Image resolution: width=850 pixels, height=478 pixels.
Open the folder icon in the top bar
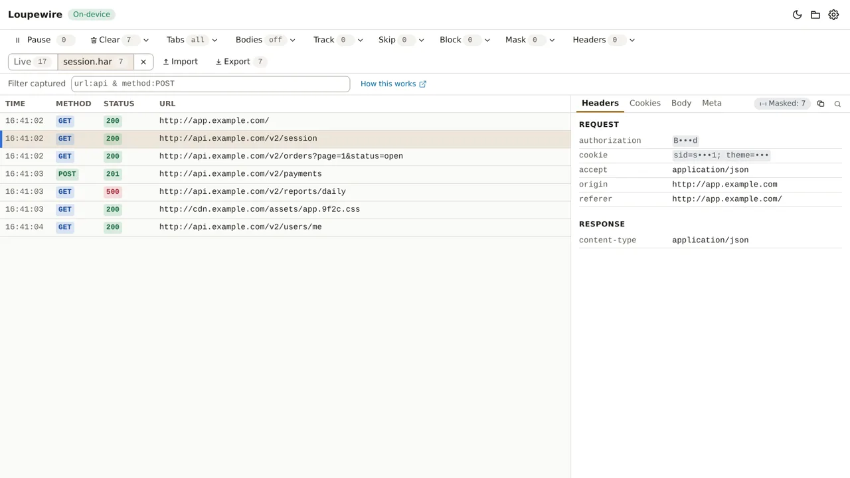pos(815,15)
